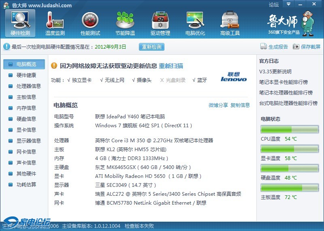Click the 硬盘温度 progress bar

(x=290, y=168)
